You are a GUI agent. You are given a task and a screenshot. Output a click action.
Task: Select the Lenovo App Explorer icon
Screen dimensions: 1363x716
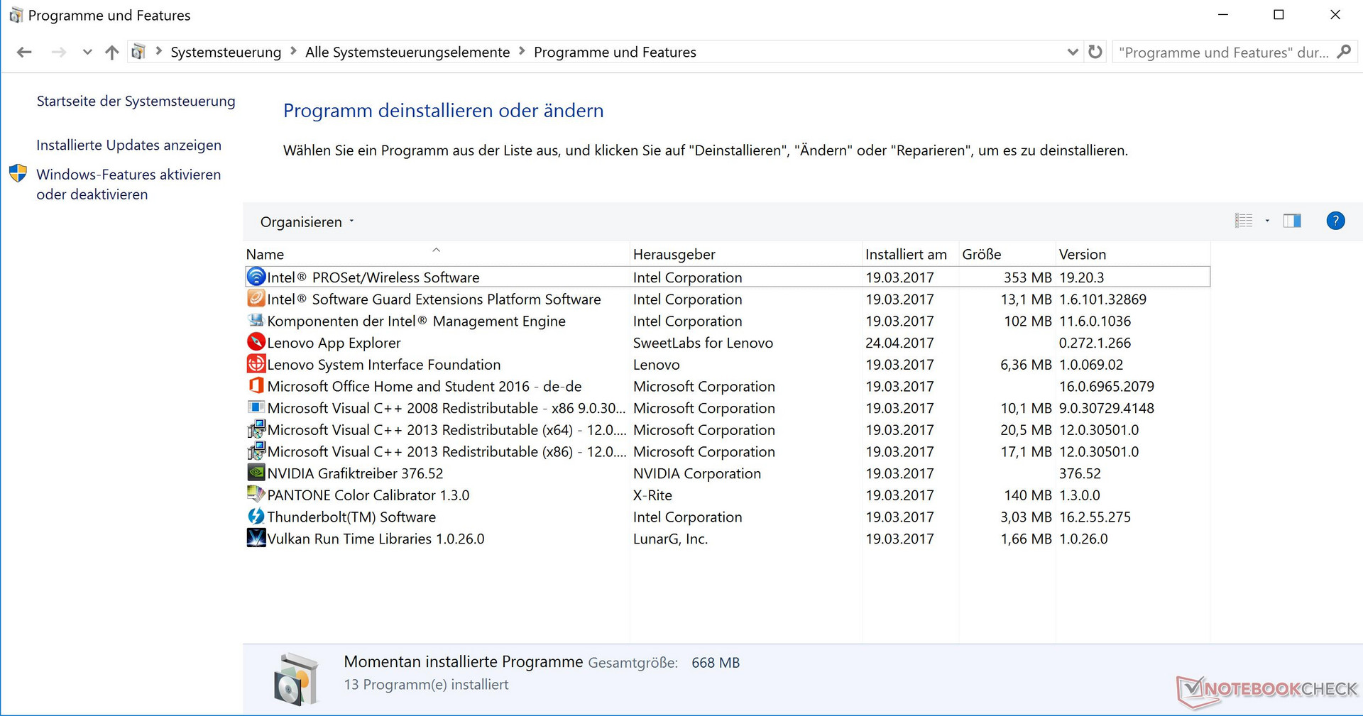(x=256, y=343)
